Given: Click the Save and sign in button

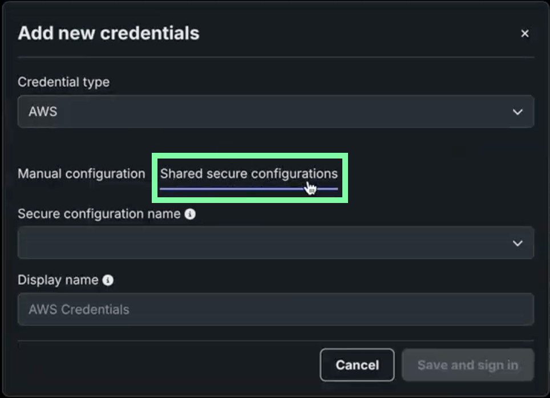Looking at the screenshot, I should 468,365.
